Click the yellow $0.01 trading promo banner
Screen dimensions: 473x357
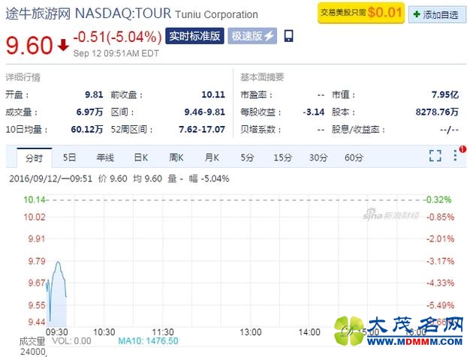(361, 13)
